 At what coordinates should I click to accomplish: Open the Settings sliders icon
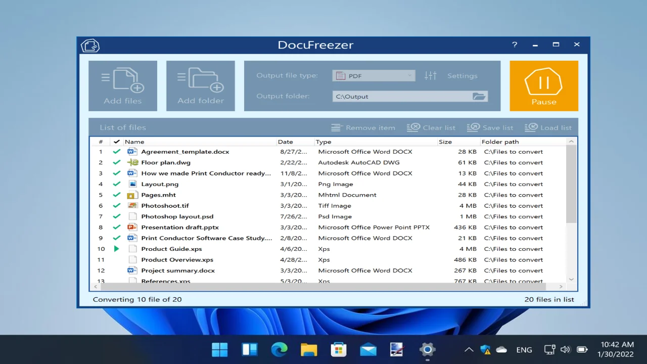click(x=431, y=76)
